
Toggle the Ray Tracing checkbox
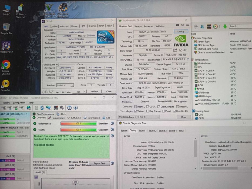(x=147, y=111)
